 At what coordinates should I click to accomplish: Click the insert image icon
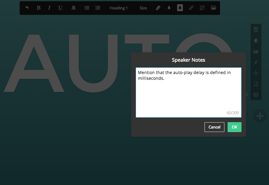[x=213, y=8]
